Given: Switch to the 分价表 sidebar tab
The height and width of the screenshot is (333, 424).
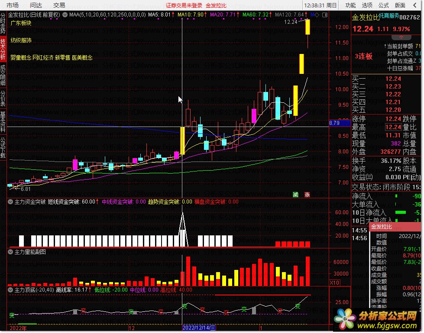Looking at the screenshot, I should point(3,98).
